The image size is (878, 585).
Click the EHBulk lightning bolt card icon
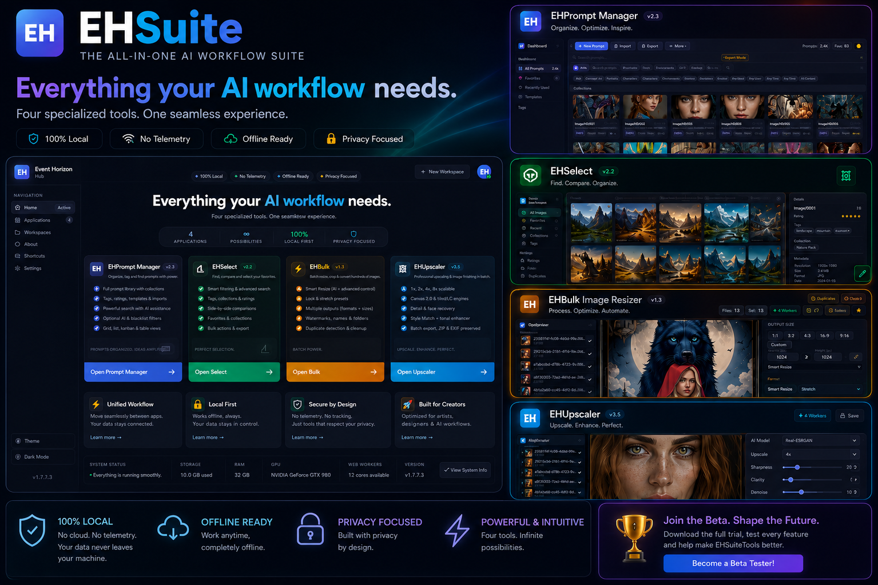click(298, 269)
